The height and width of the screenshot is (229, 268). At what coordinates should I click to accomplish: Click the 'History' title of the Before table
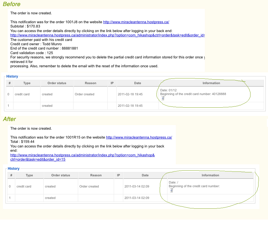point(12,76)
